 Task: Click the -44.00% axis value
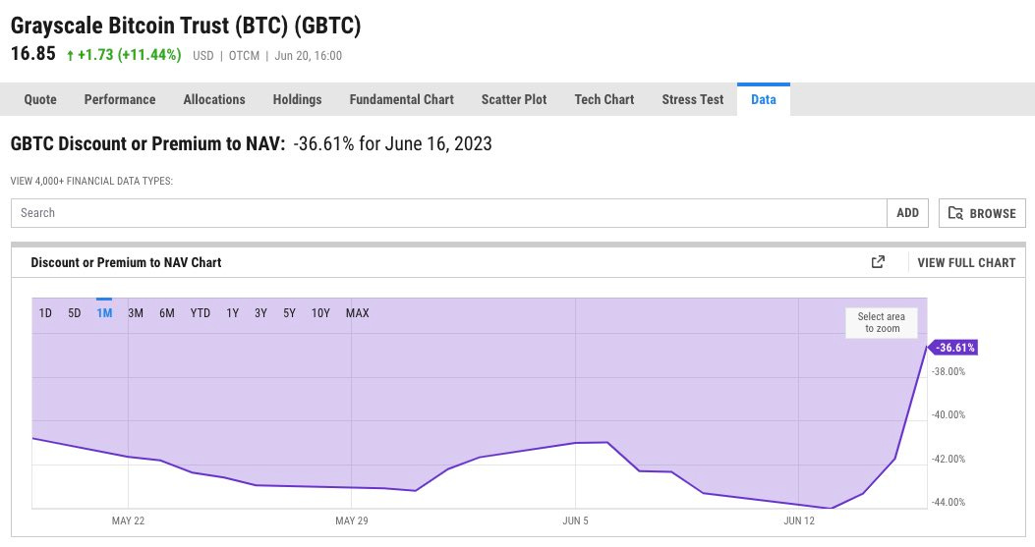point(949,502)
